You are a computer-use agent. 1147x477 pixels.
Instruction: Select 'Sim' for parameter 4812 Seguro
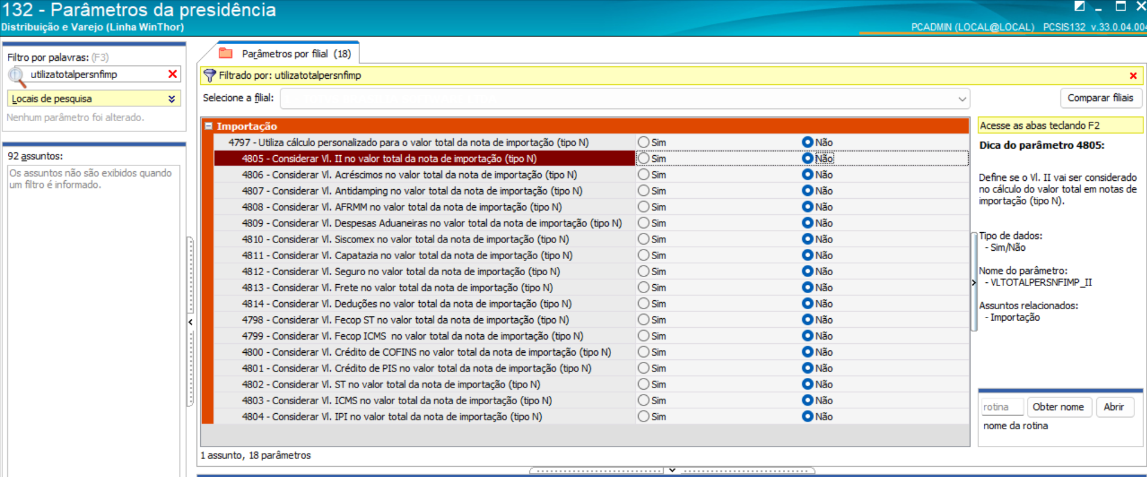point(643,271)
